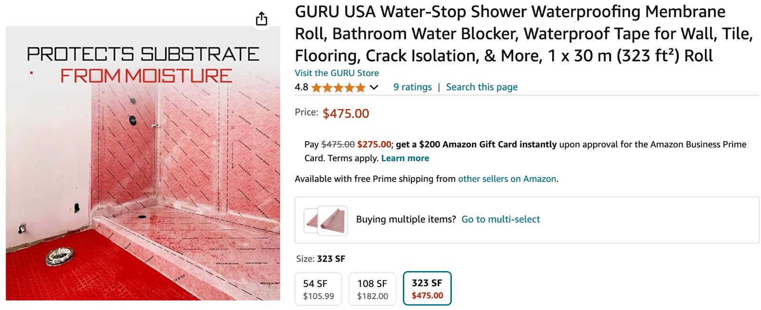Visit the GURU Store link
The height and width of the screenshot is (310, 761).
(x=337, y=73)
